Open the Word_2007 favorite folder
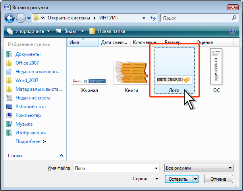Screen dimensions: 243x191 pos(27,80)
